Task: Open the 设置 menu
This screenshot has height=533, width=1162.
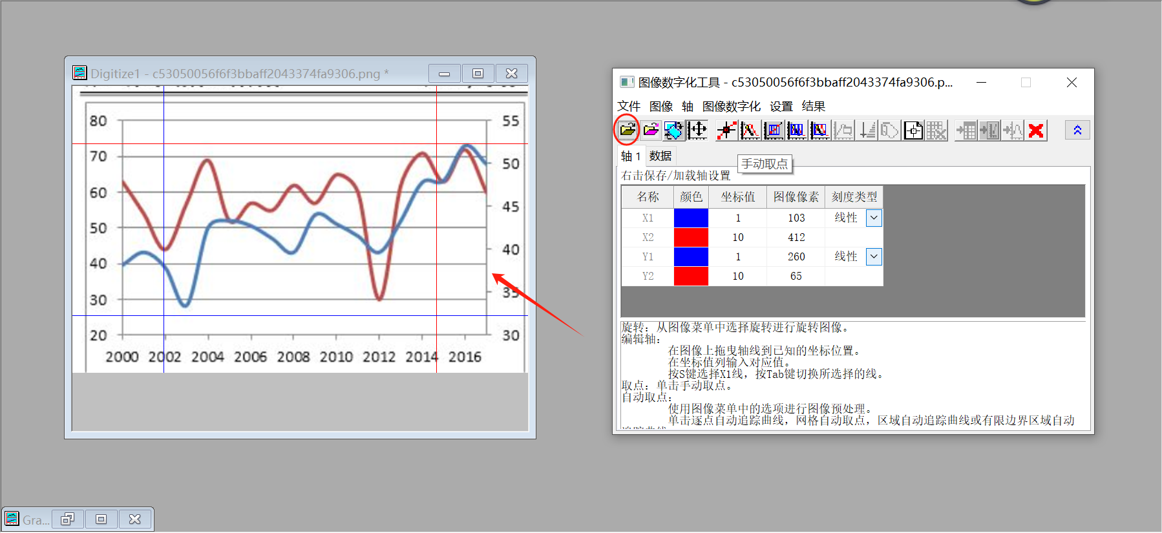Action: (x=781, y=106)
